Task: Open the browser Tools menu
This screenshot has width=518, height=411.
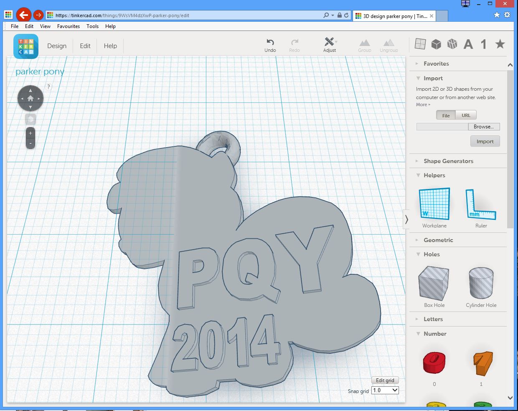Action: [92, 26]
